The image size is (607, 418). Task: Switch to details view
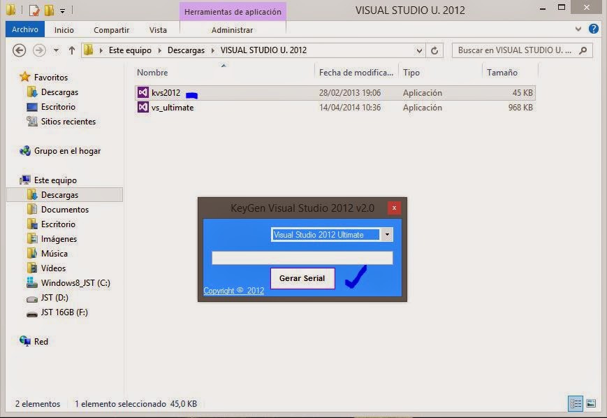(575, 403)
